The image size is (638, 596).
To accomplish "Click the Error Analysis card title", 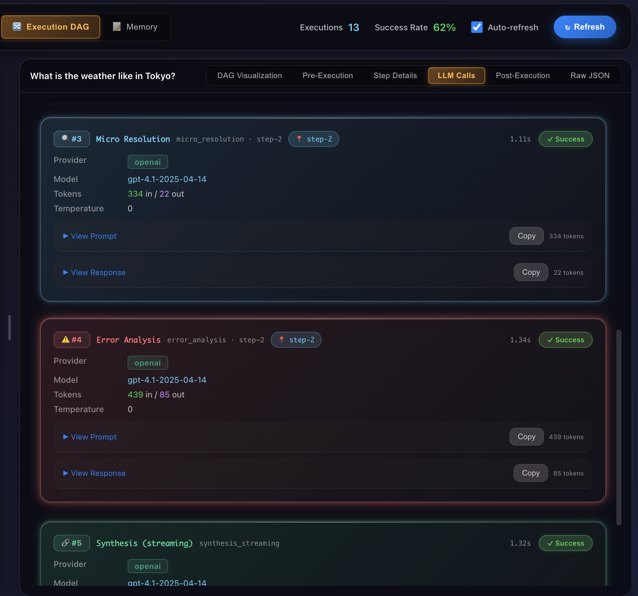I will (128, 339).
